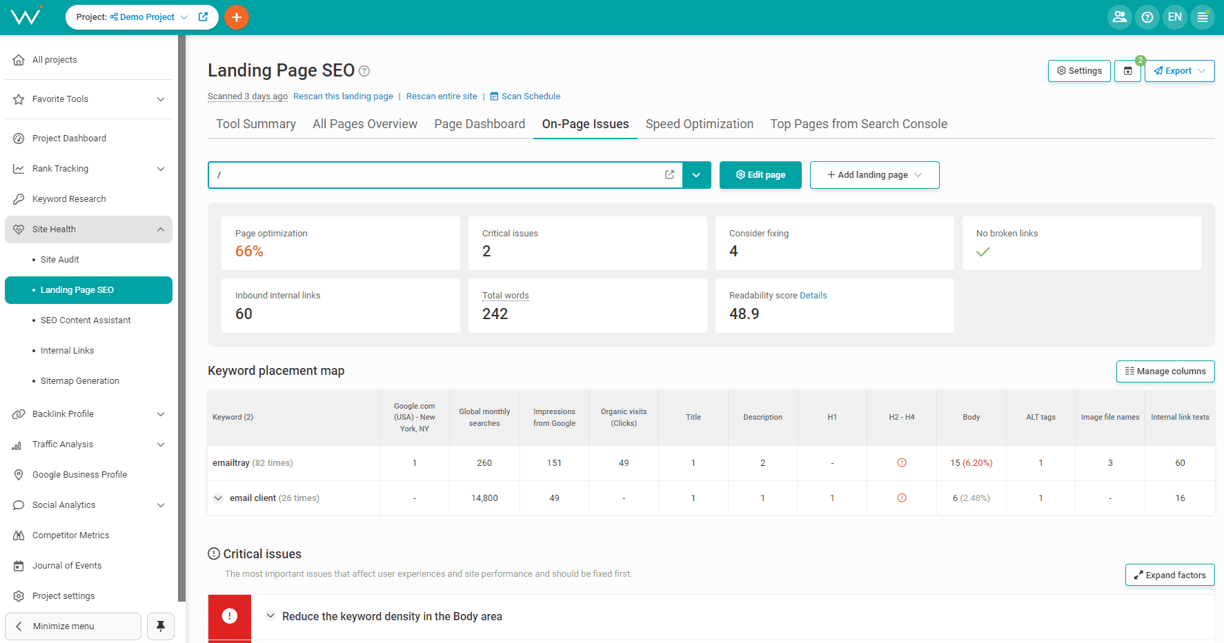Viewport: 1224px width, 643px height.
Task: Click Expand factors button
Action: pyautogui.click(x=1169, y=575)
